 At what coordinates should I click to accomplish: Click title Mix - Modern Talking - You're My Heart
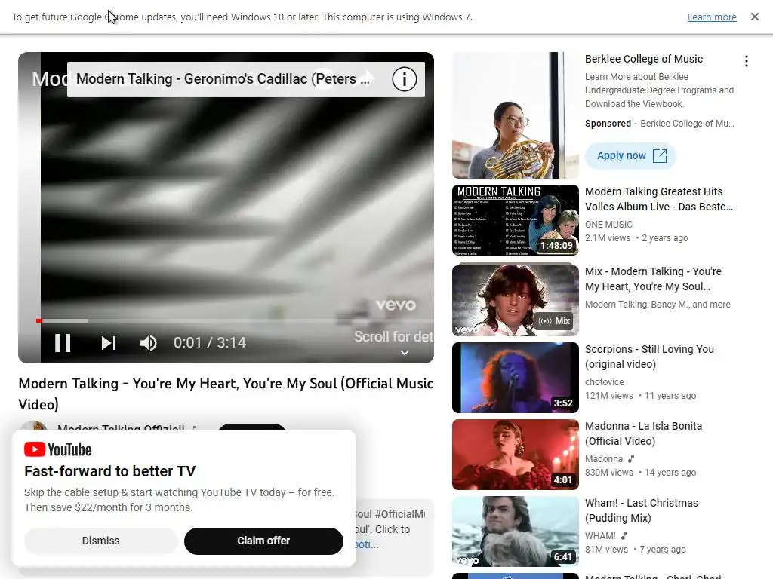[x=653, y=279]
